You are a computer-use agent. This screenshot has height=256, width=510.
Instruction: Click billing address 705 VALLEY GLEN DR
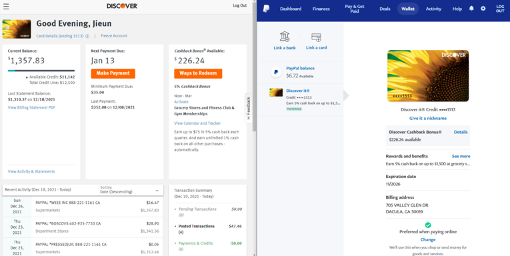coord(407,205)
